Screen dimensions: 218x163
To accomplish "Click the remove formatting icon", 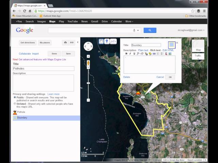I will click(166, 54).
